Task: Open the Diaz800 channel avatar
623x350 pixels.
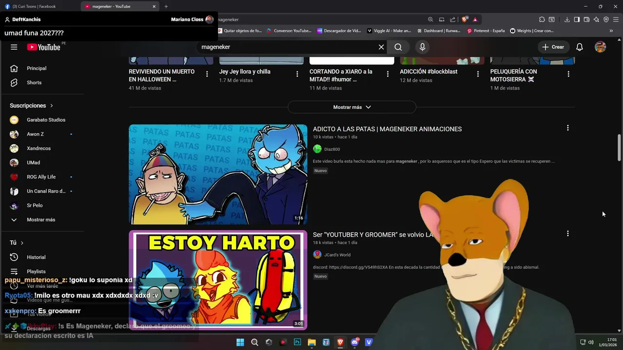Action: click(x=317, y=149)
